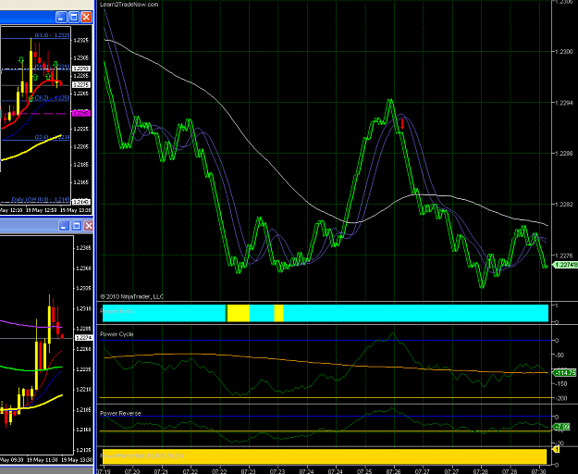This screenshot has width=578, height=474.
Task: Click the green arrow beside the 38.2 Fibonacci label
Action: point(31,98)
